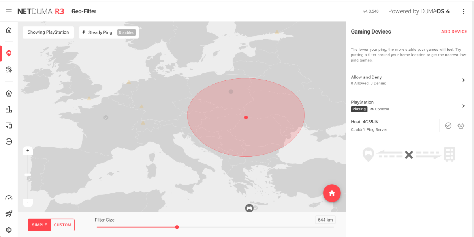The width and height of the screenshot is (474, 237).
Task: Click the 0 Allowed, 0 Denied text
Action: coord(369,83)
